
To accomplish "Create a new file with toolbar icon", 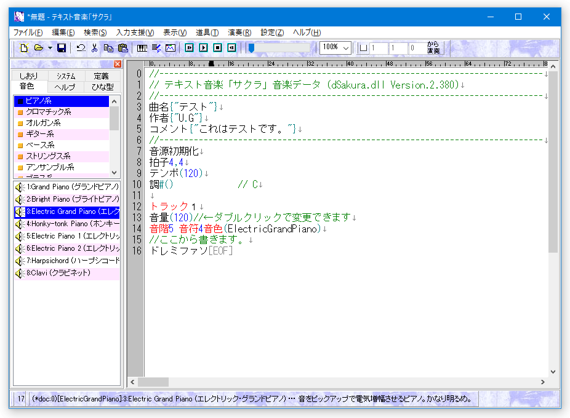I will coord(24,48).
